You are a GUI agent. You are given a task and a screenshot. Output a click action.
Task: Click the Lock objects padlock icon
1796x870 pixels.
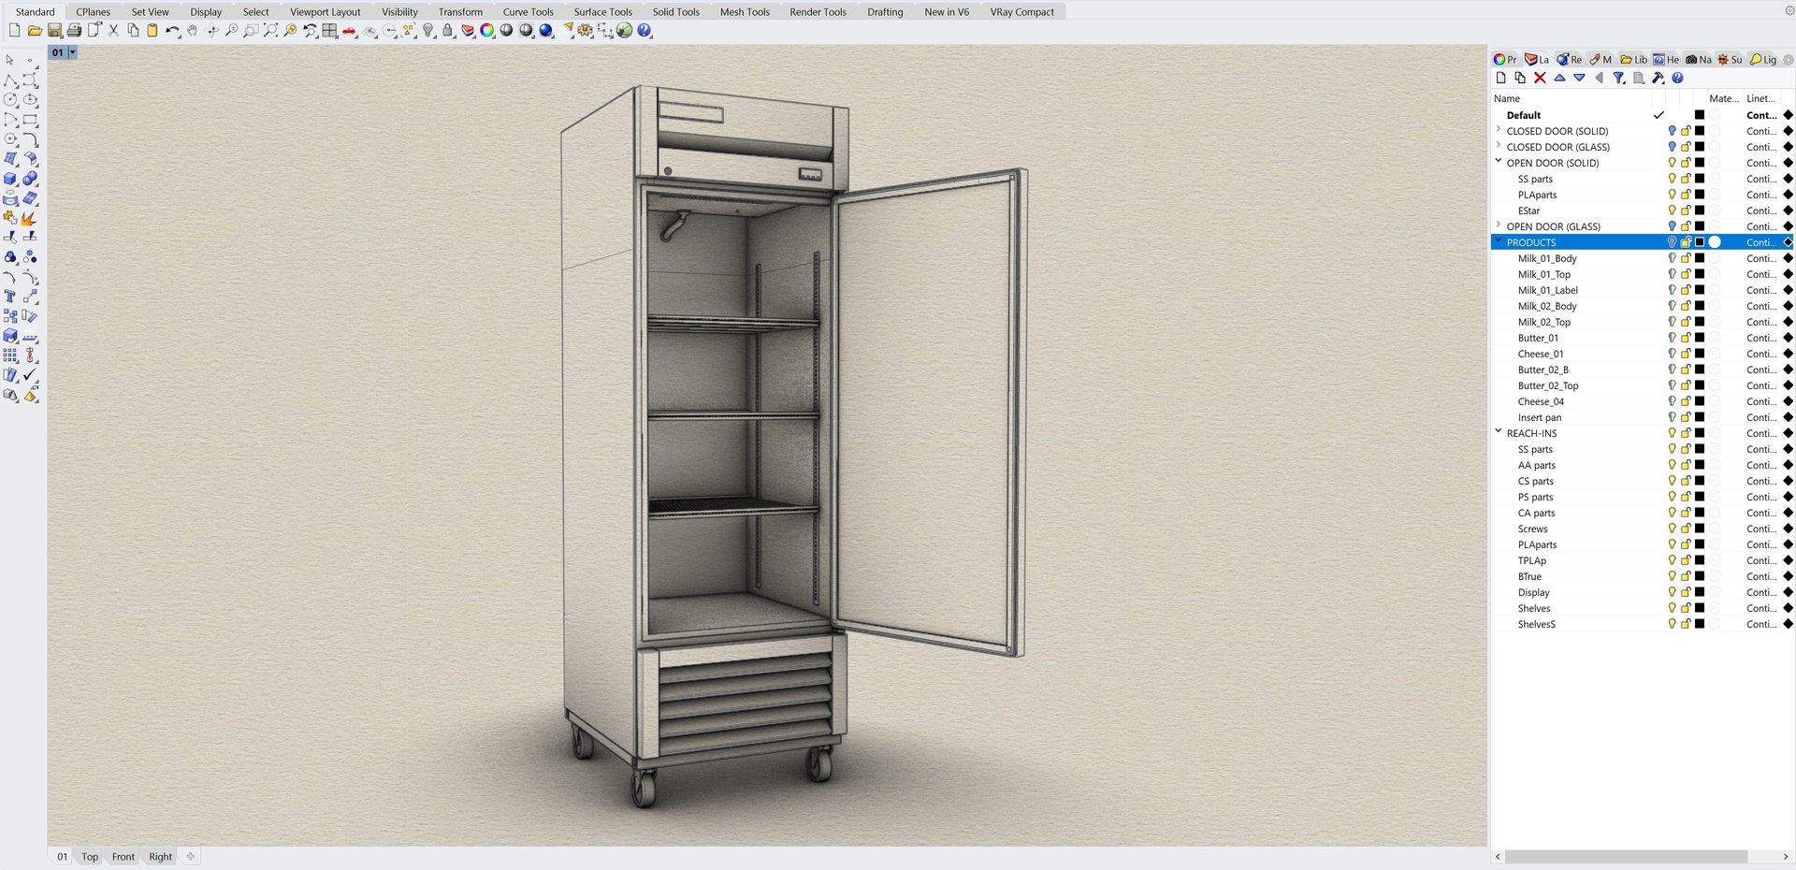click(x=448, y=31)
